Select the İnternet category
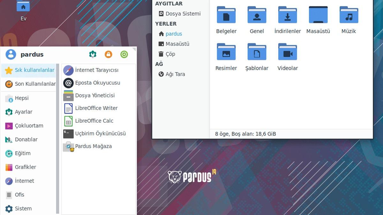The image size is (383, 215). click(29, 181)
